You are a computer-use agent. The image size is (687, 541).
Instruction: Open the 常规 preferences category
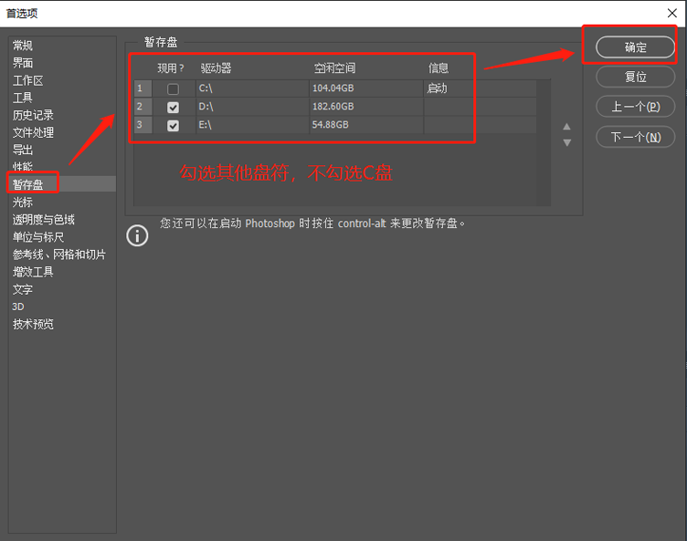click(x=23, y=46)
